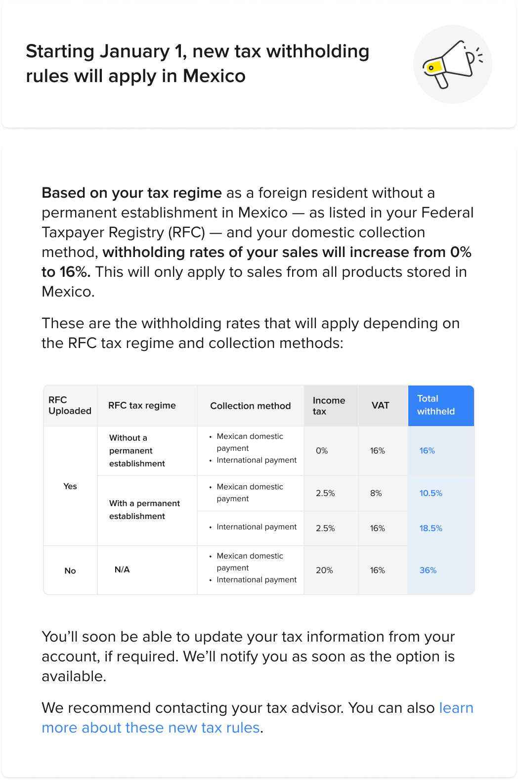Click the Starting January 1 announcement headline
This screenshot has height=780, width=518.
point(197,64)
